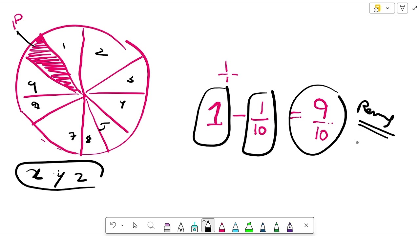Choose the arrow selection cursor tool
Image resolution: width=420 pixels, height=236 pixels.
point(135,225)
